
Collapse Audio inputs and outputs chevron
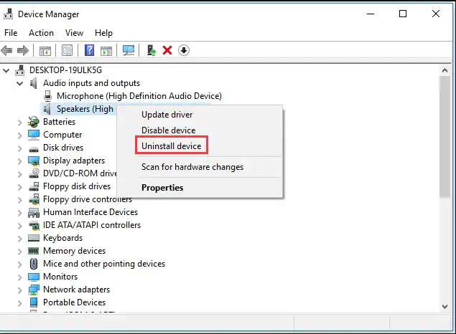coord(20,84)
